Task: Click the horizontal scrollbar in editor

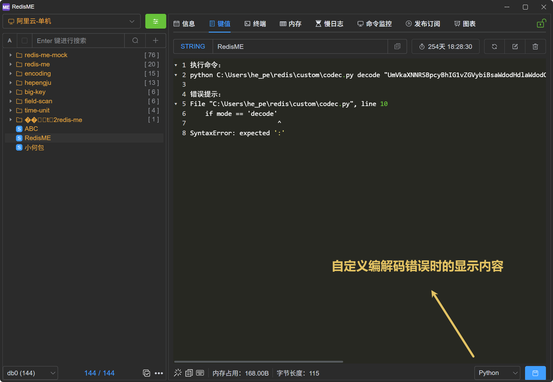Action: coord(258,362)
